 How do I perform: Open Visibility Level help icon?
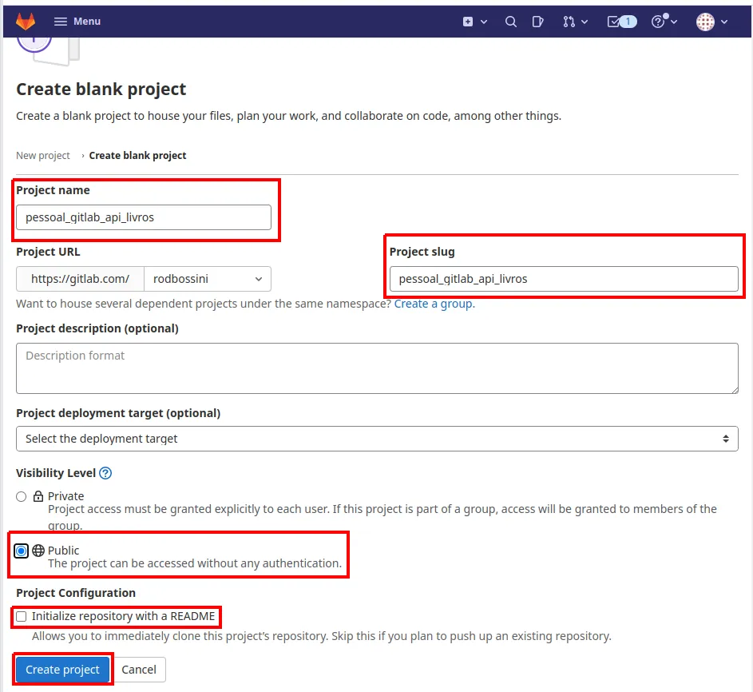pyautogui.click(x=105, y=473)
